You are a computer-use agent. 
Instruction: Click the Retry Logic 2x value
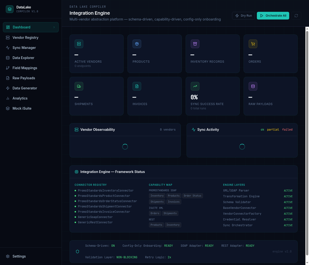pyautogui.click(x=169, y=257)
